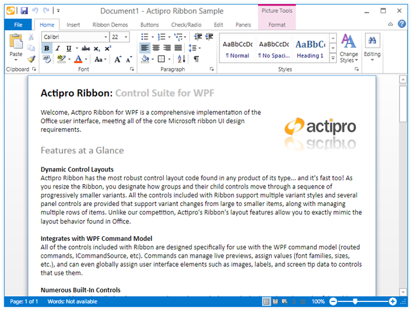Viewport: 412px width, 311px height.
Task: Click Shrink Font icon
Action: pos(129,59)
